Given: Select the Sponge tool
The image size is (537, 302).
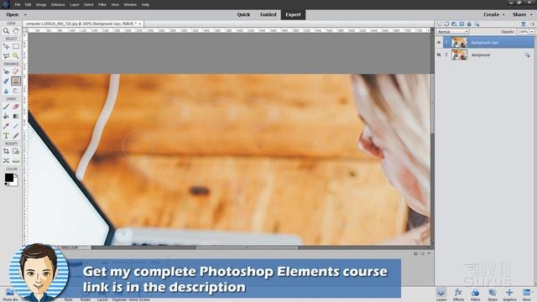Looking at the screenshot, I should coord(16,91).
